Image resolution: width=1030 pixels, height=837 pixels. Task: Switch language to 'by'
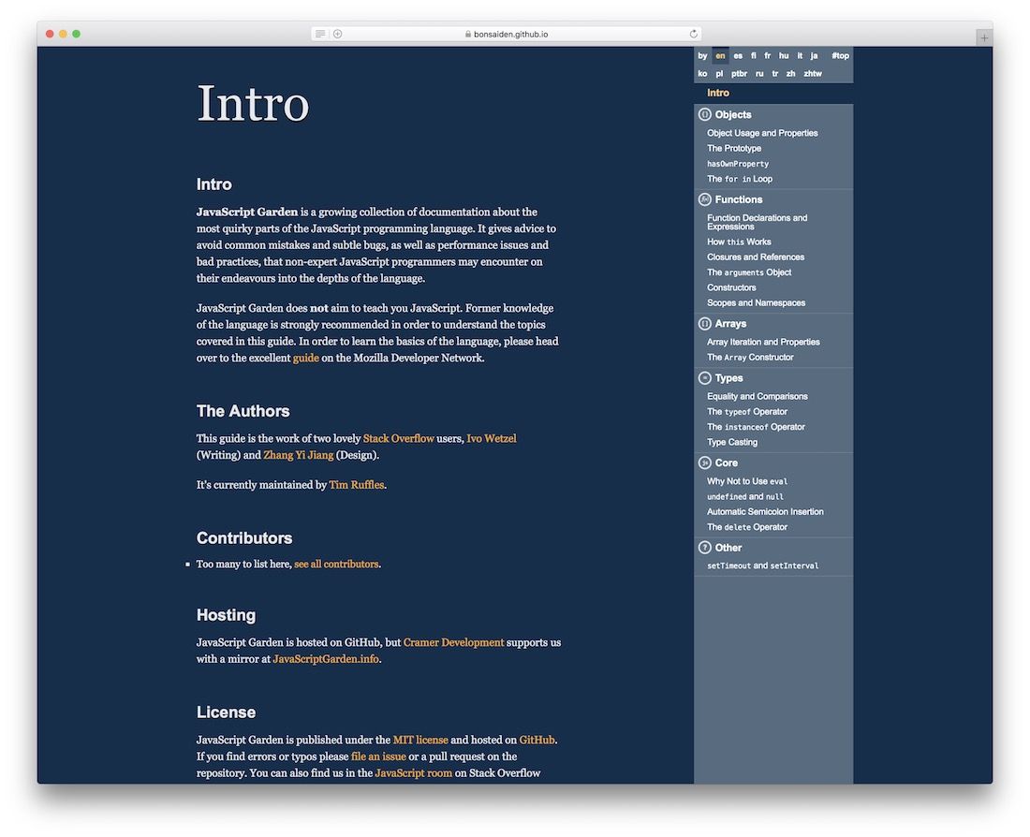pos(702,56)
